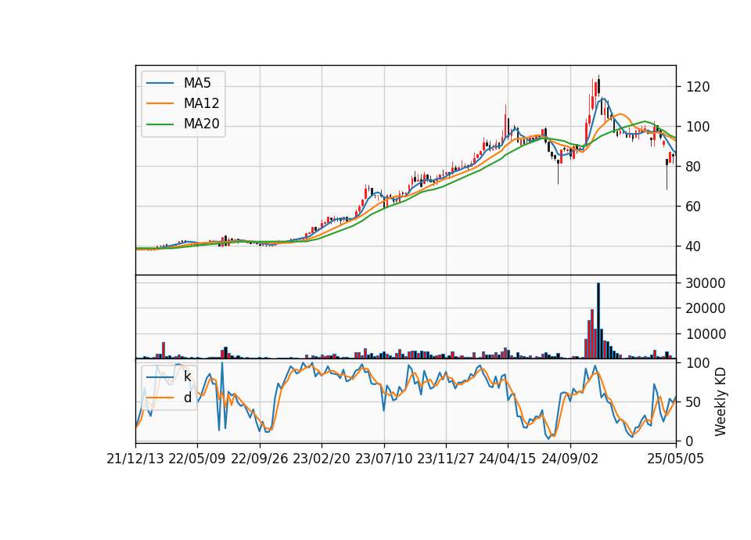The image size is (751, 540).
Task: Click the 80 price axis label
Action: click(694, 167)
